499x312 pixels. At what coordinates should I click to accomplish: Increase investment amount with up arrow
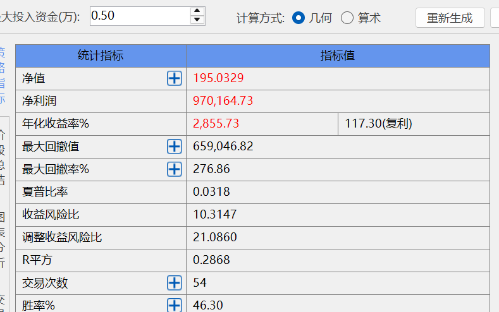198,11
